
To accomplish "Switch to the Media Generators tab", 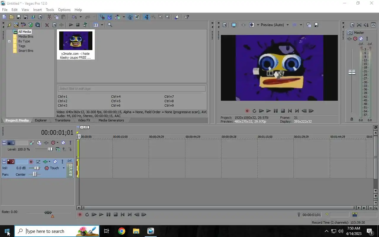I will pyautogui.click(x=111, y=120).
